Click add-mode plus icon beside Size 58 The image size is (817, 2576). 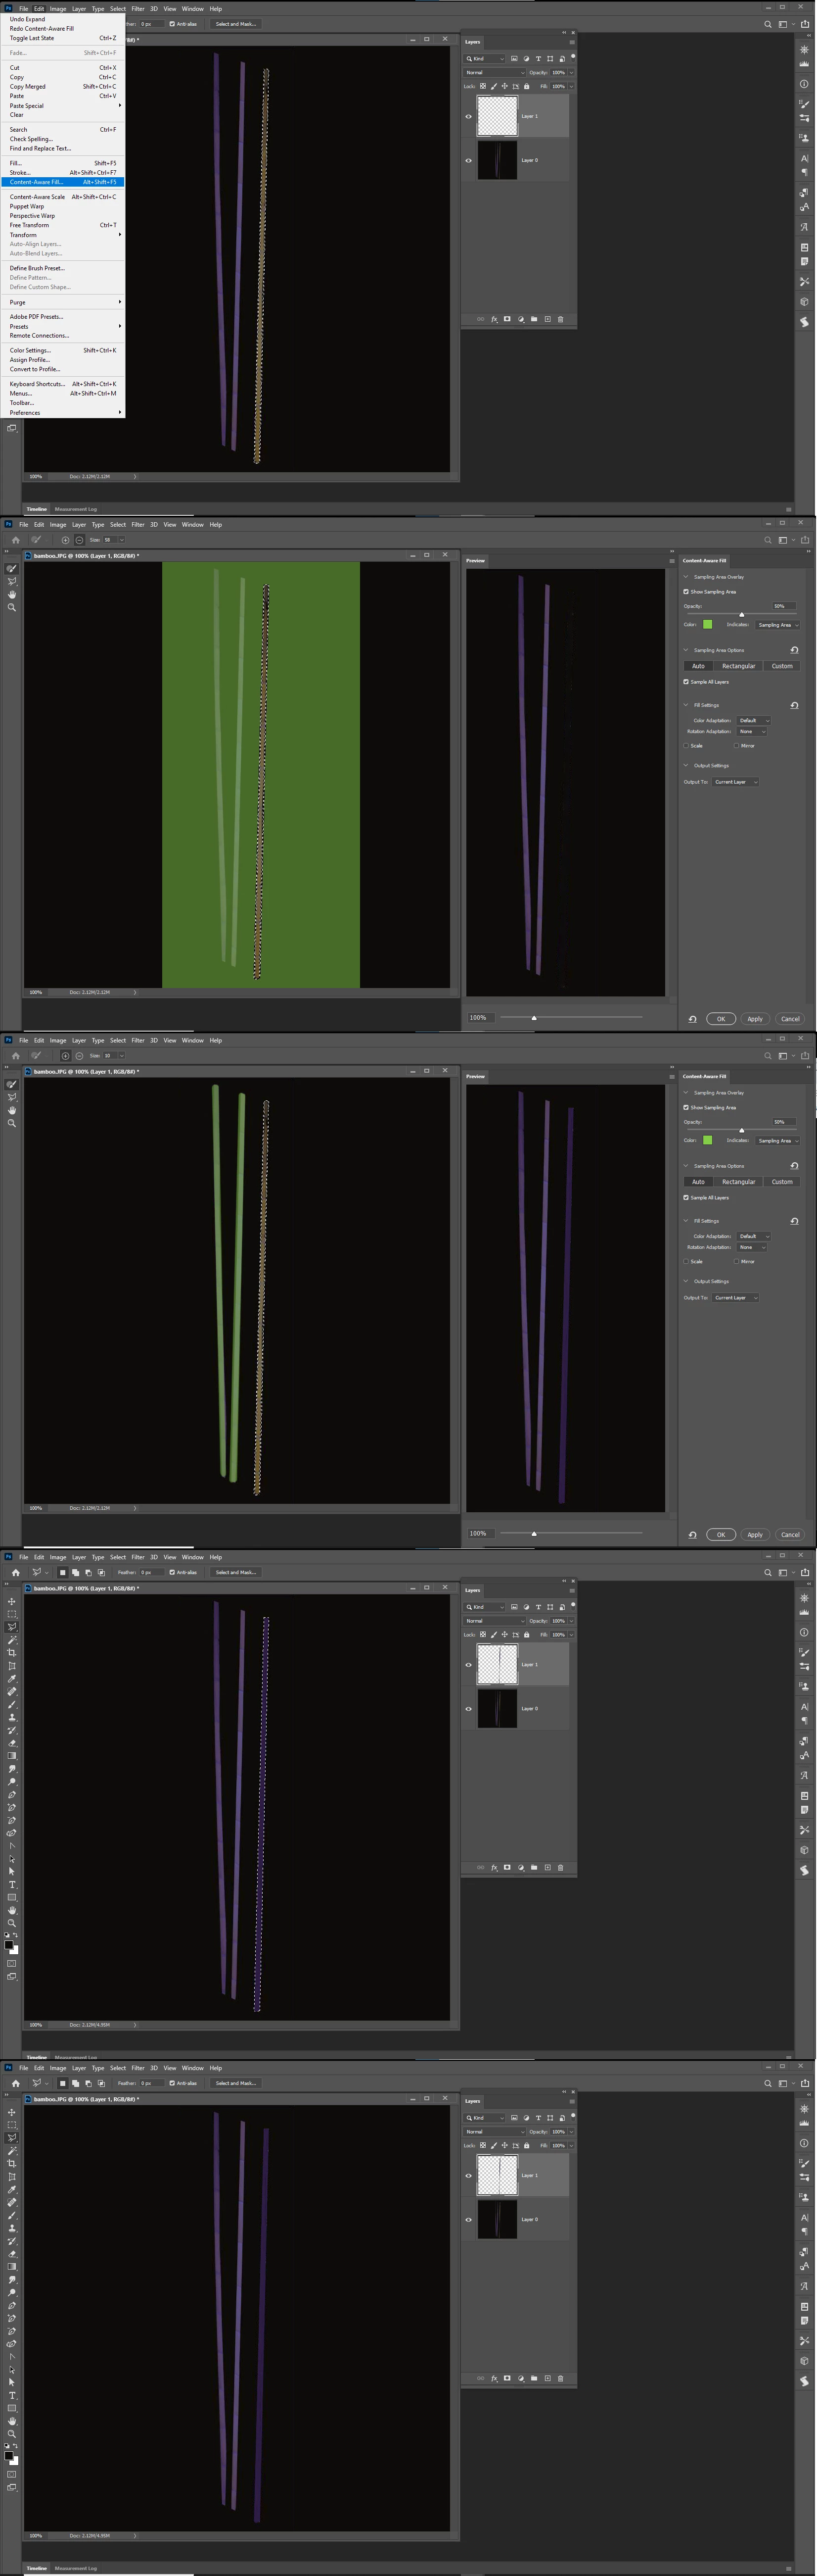(x=66, y=540)
